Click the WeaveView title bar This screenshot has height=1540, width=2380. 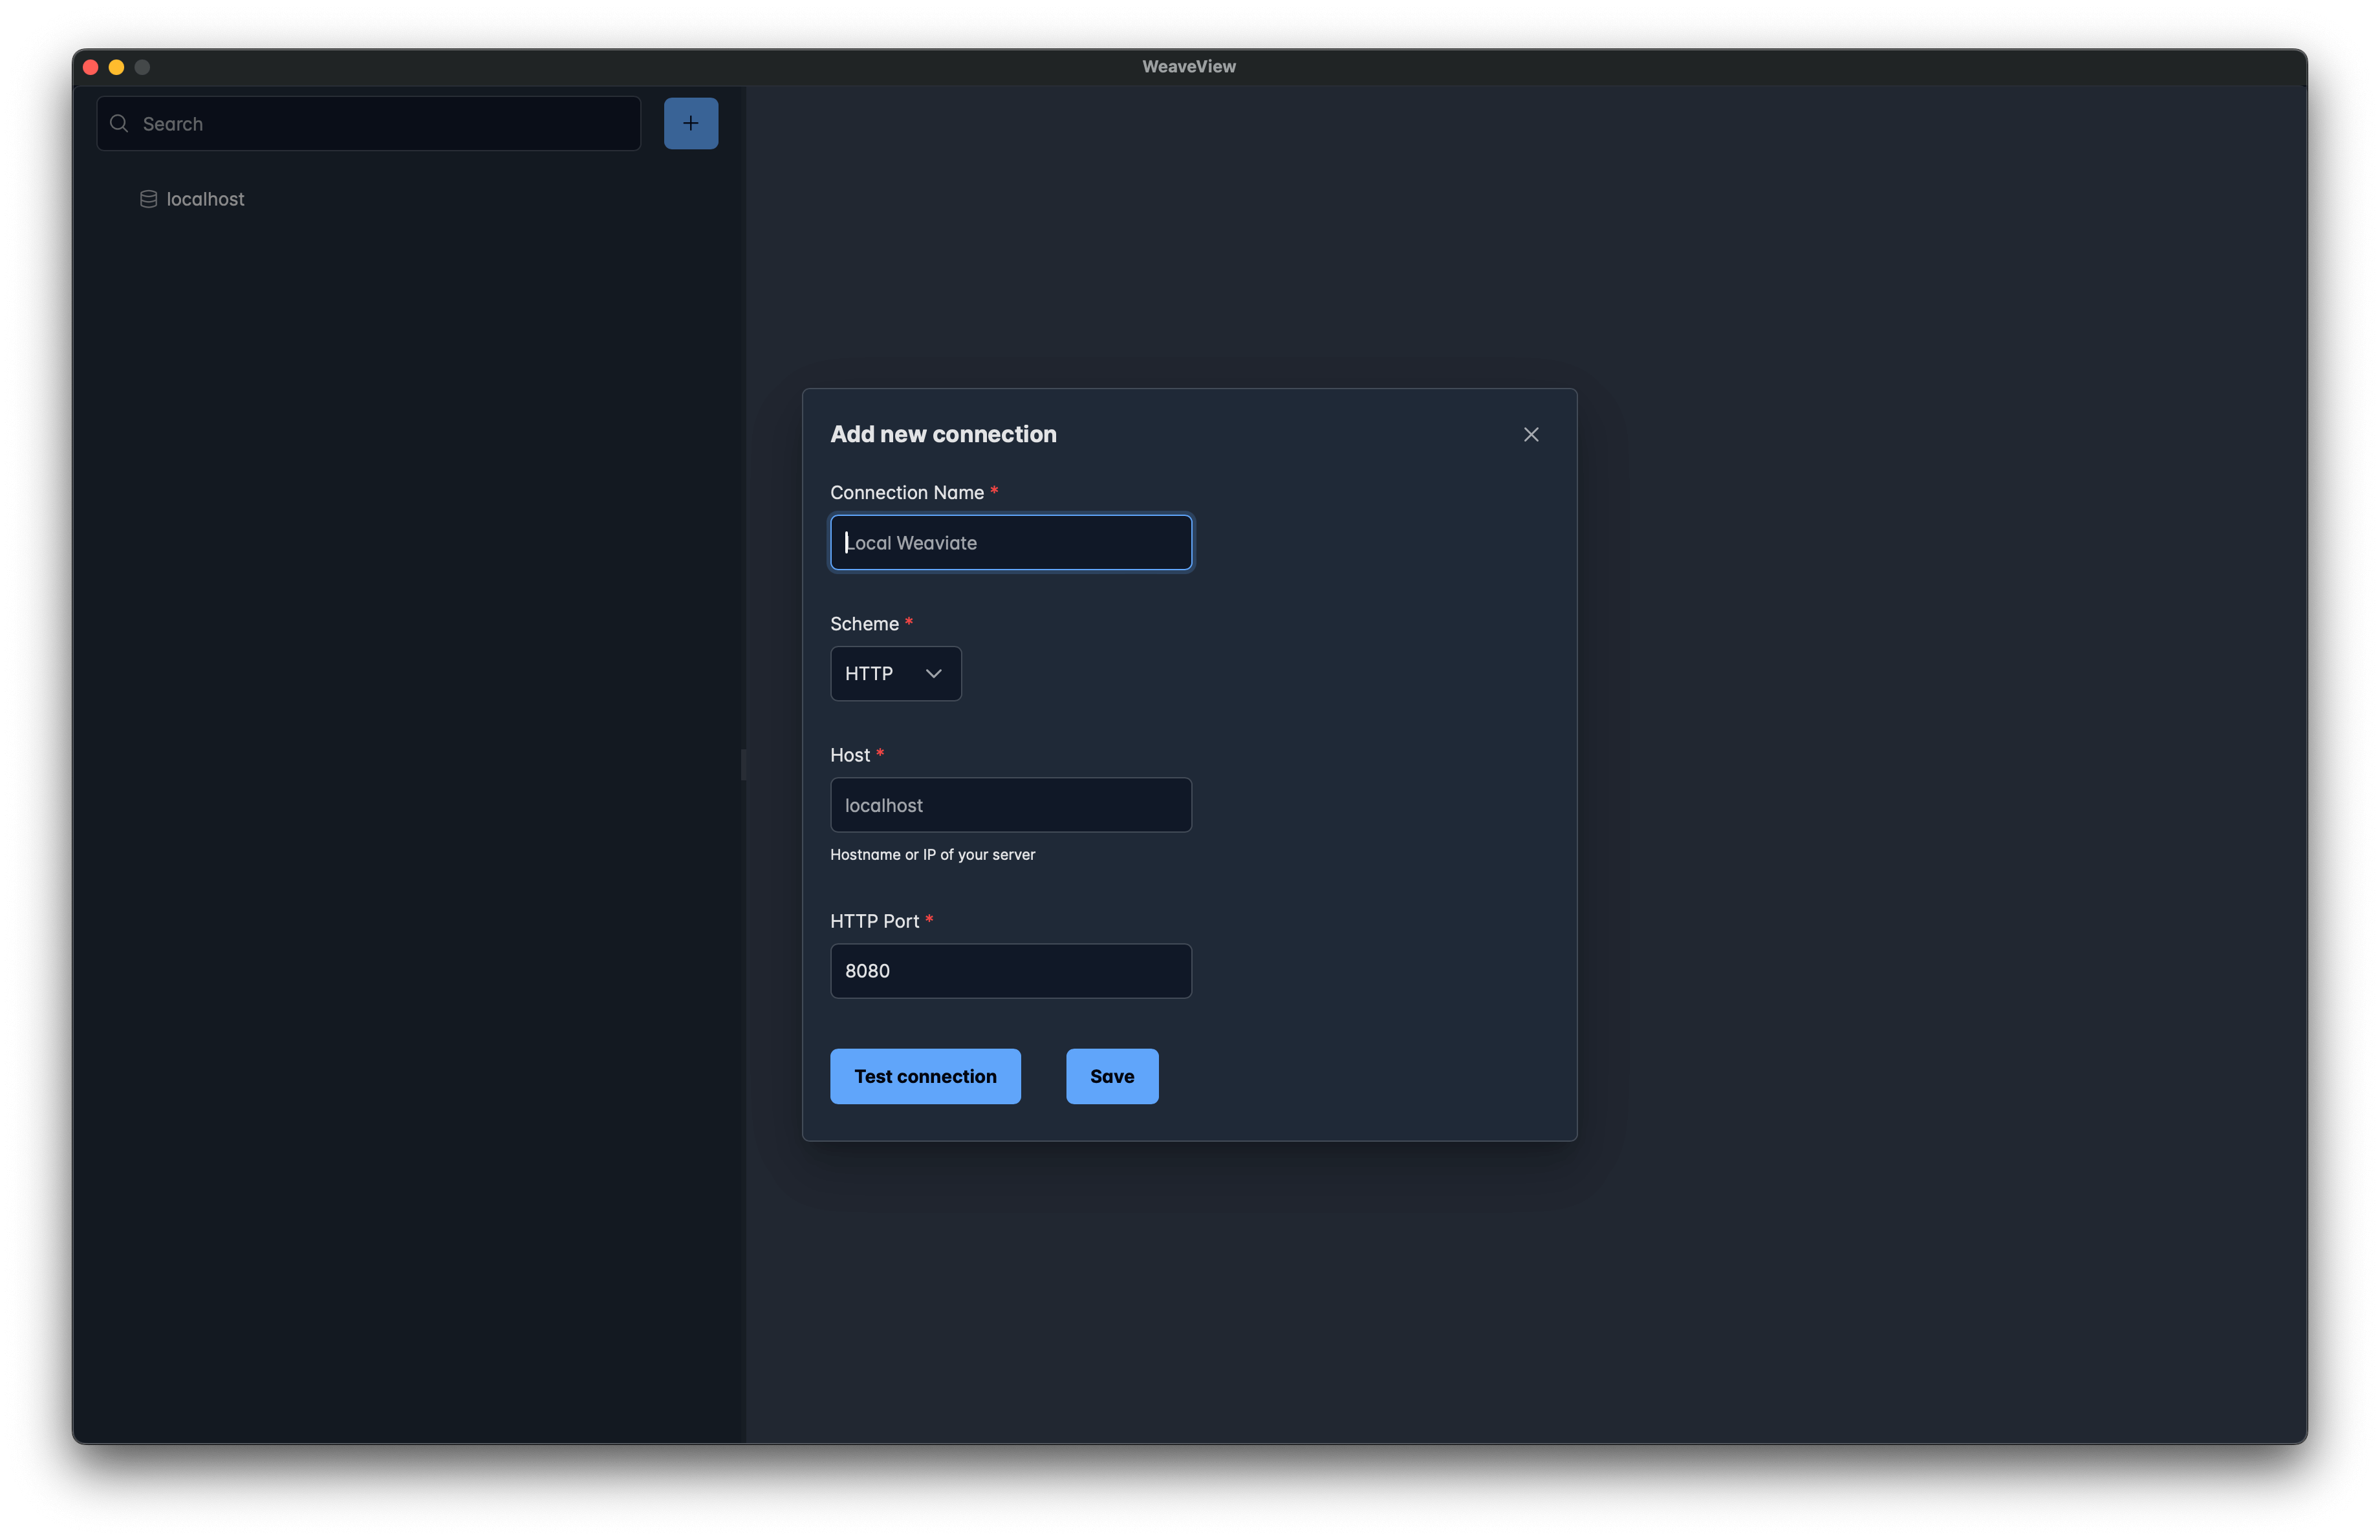tap(1188, 66)
